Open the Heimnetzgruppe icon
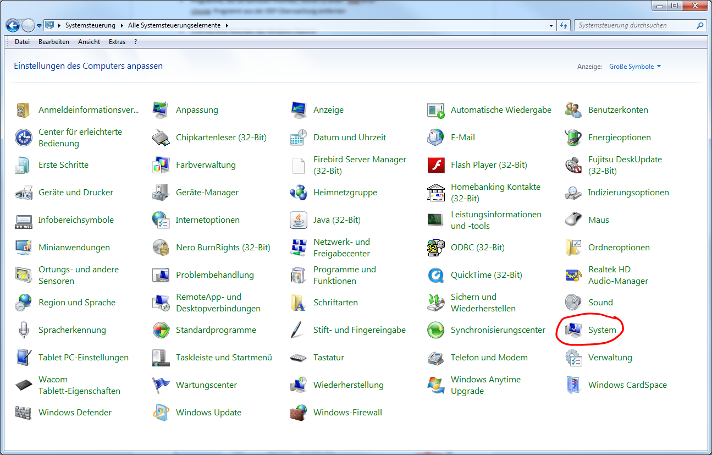The height and width of the screenshot is (455, 712). pyautogui.click(x=299, y=193)
